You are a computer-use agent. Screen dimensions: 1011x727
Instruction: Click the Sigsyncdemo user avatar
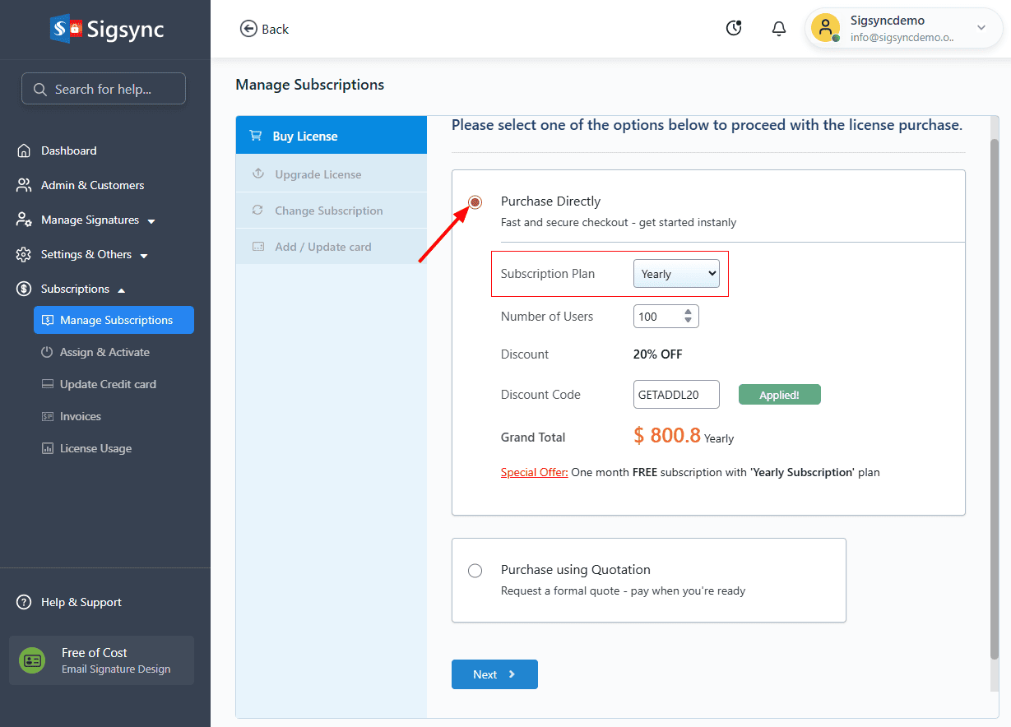coord(825,28)
